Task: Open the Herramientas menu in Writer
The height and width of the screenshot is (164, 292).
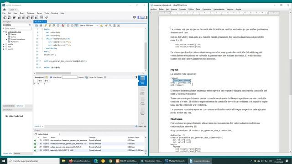Action: coord(219,9)
